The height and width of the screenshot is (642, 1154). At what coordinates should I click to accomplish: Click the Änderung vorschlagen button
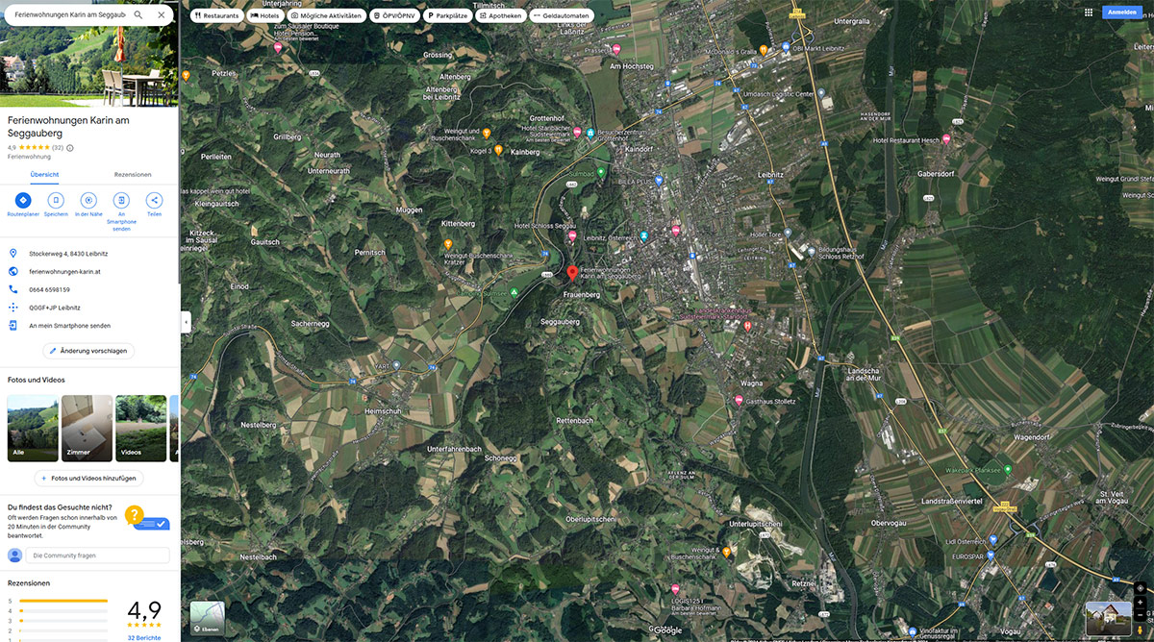click(88, 351)
